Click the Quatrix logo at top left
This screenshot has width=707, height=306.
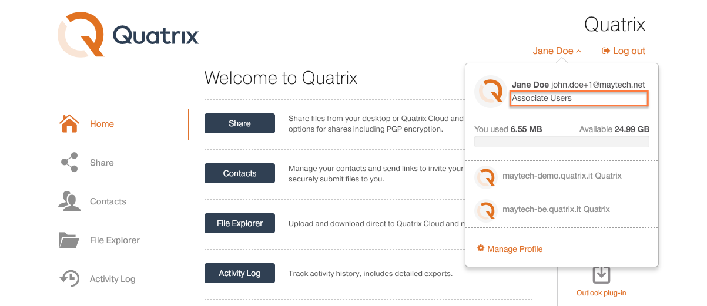coord(128,35)
